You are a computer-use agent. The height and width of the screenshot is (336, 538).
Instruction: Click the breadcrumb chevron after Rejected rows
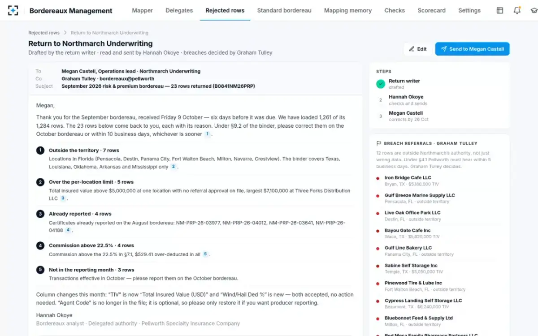point(65,33)
